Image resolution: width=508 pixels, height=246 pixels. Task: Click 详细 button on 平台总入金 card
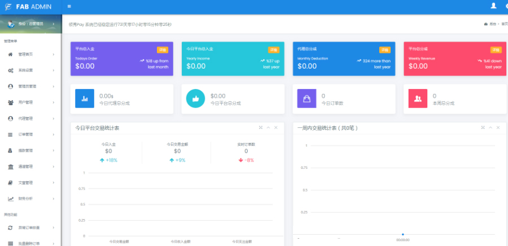163,50
